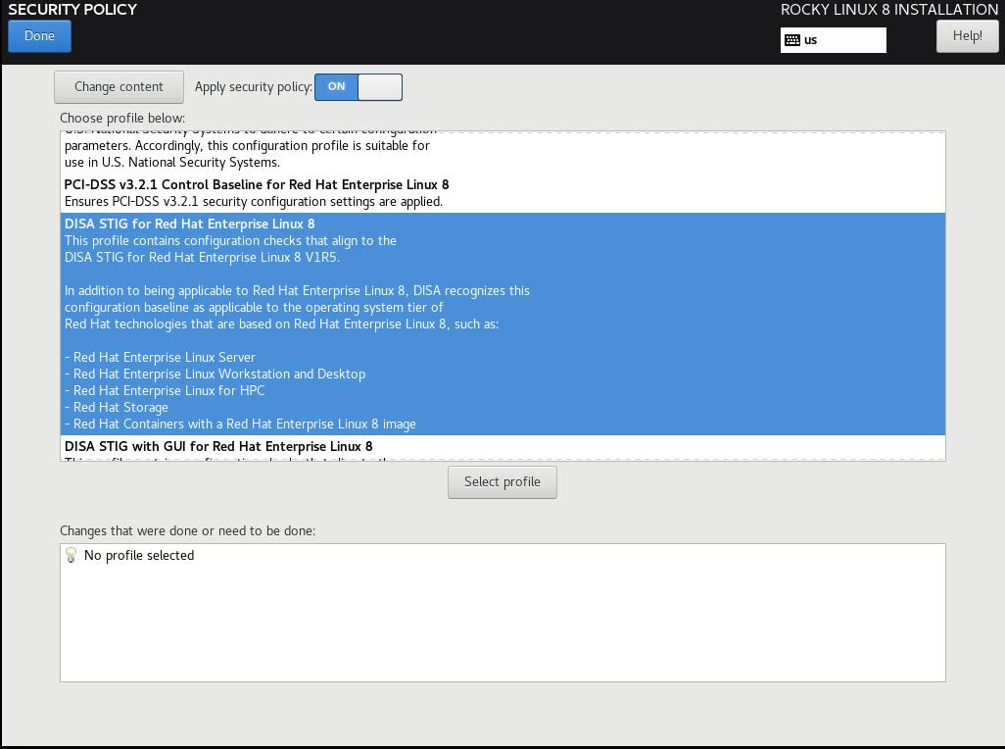The height and width of the screenshot is (749, 1005).
Task: Toggle the Apply security policy switch
Action: (358, 86)
